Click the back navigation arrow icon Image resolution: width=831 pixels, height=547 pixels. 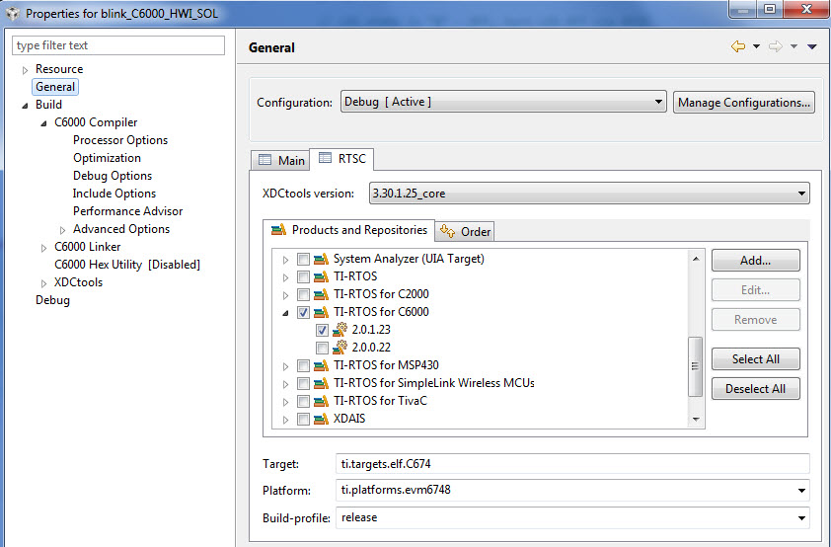coord(737,46)
